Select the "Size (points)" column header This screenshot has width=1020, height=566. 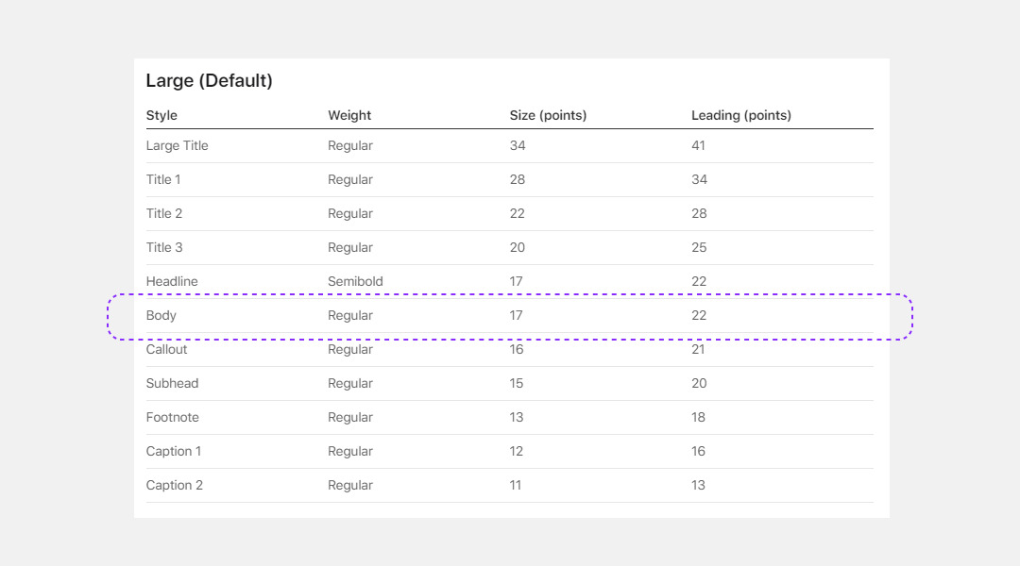(548, 115)
